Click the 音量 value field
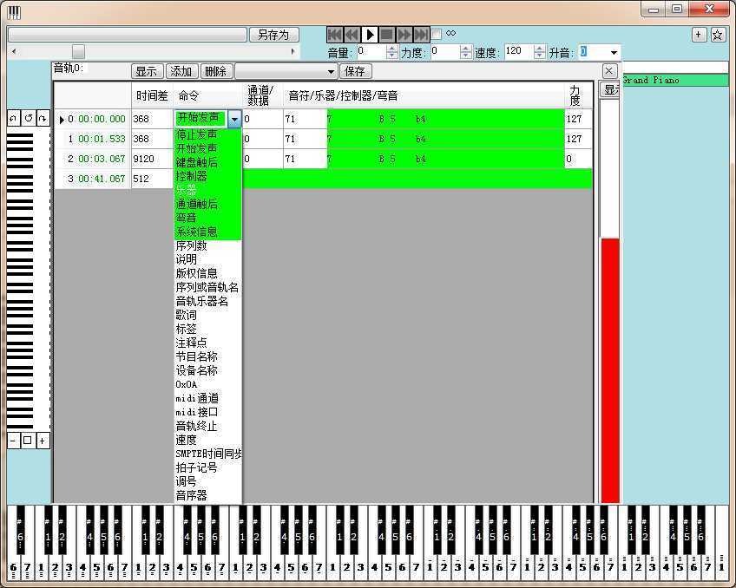Image resolution: width=736 pixels, height=588 pixels. coord(371,52)
